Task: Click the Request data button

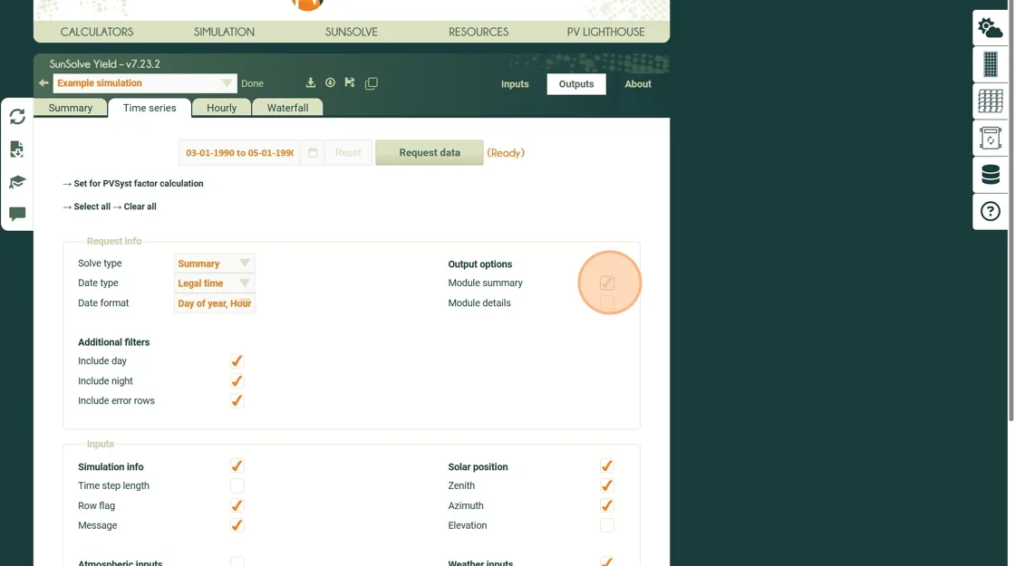Action: [430, 153]
